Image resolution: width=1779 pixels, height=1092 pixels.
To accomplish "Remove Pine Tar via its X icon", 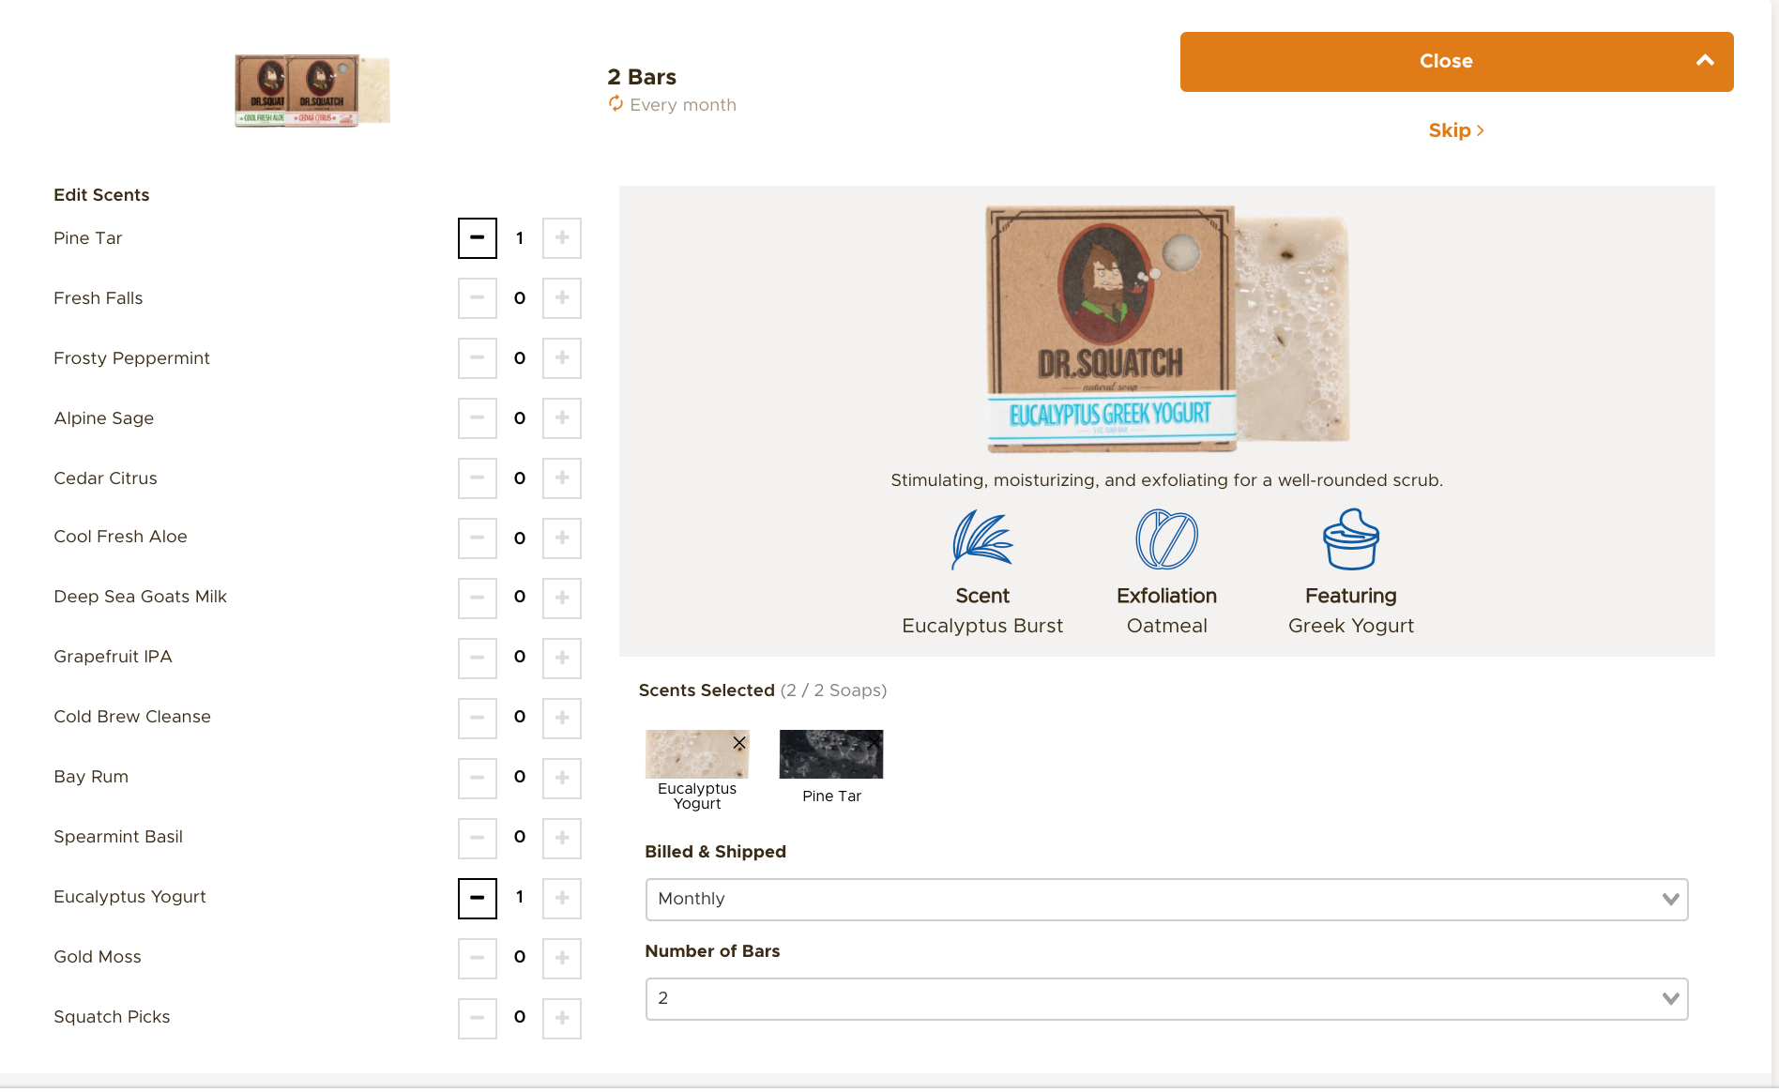I will tap(874, 743).
